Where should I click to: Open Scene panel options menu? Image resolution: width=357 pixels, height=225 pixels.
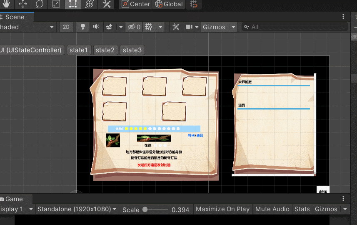click(343, 16)
